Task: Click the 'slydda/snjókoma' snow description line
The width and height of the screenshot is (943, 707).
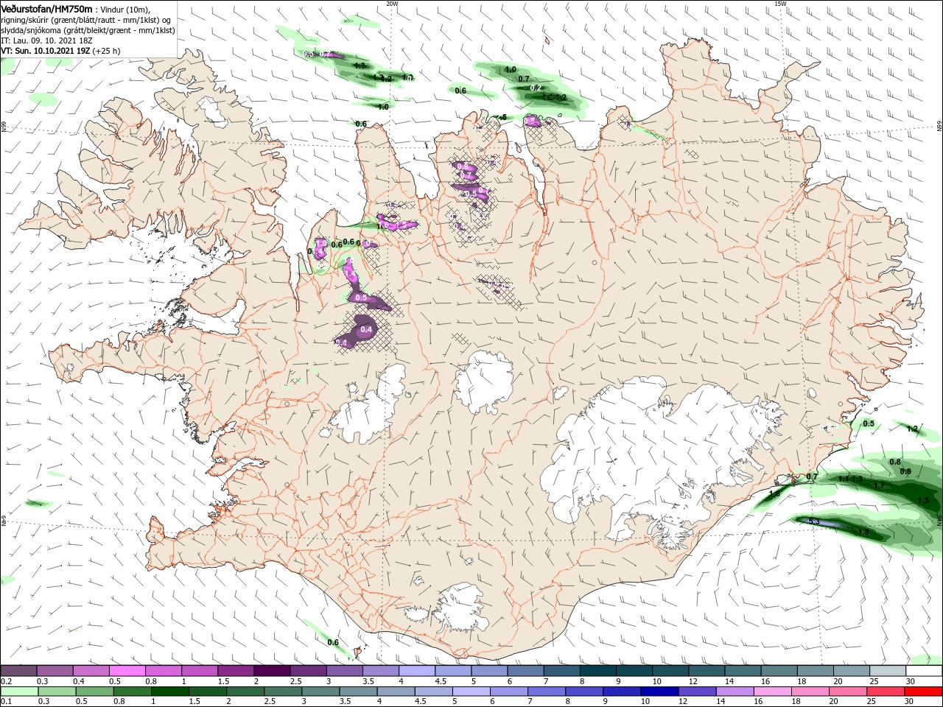Action: 88,30
